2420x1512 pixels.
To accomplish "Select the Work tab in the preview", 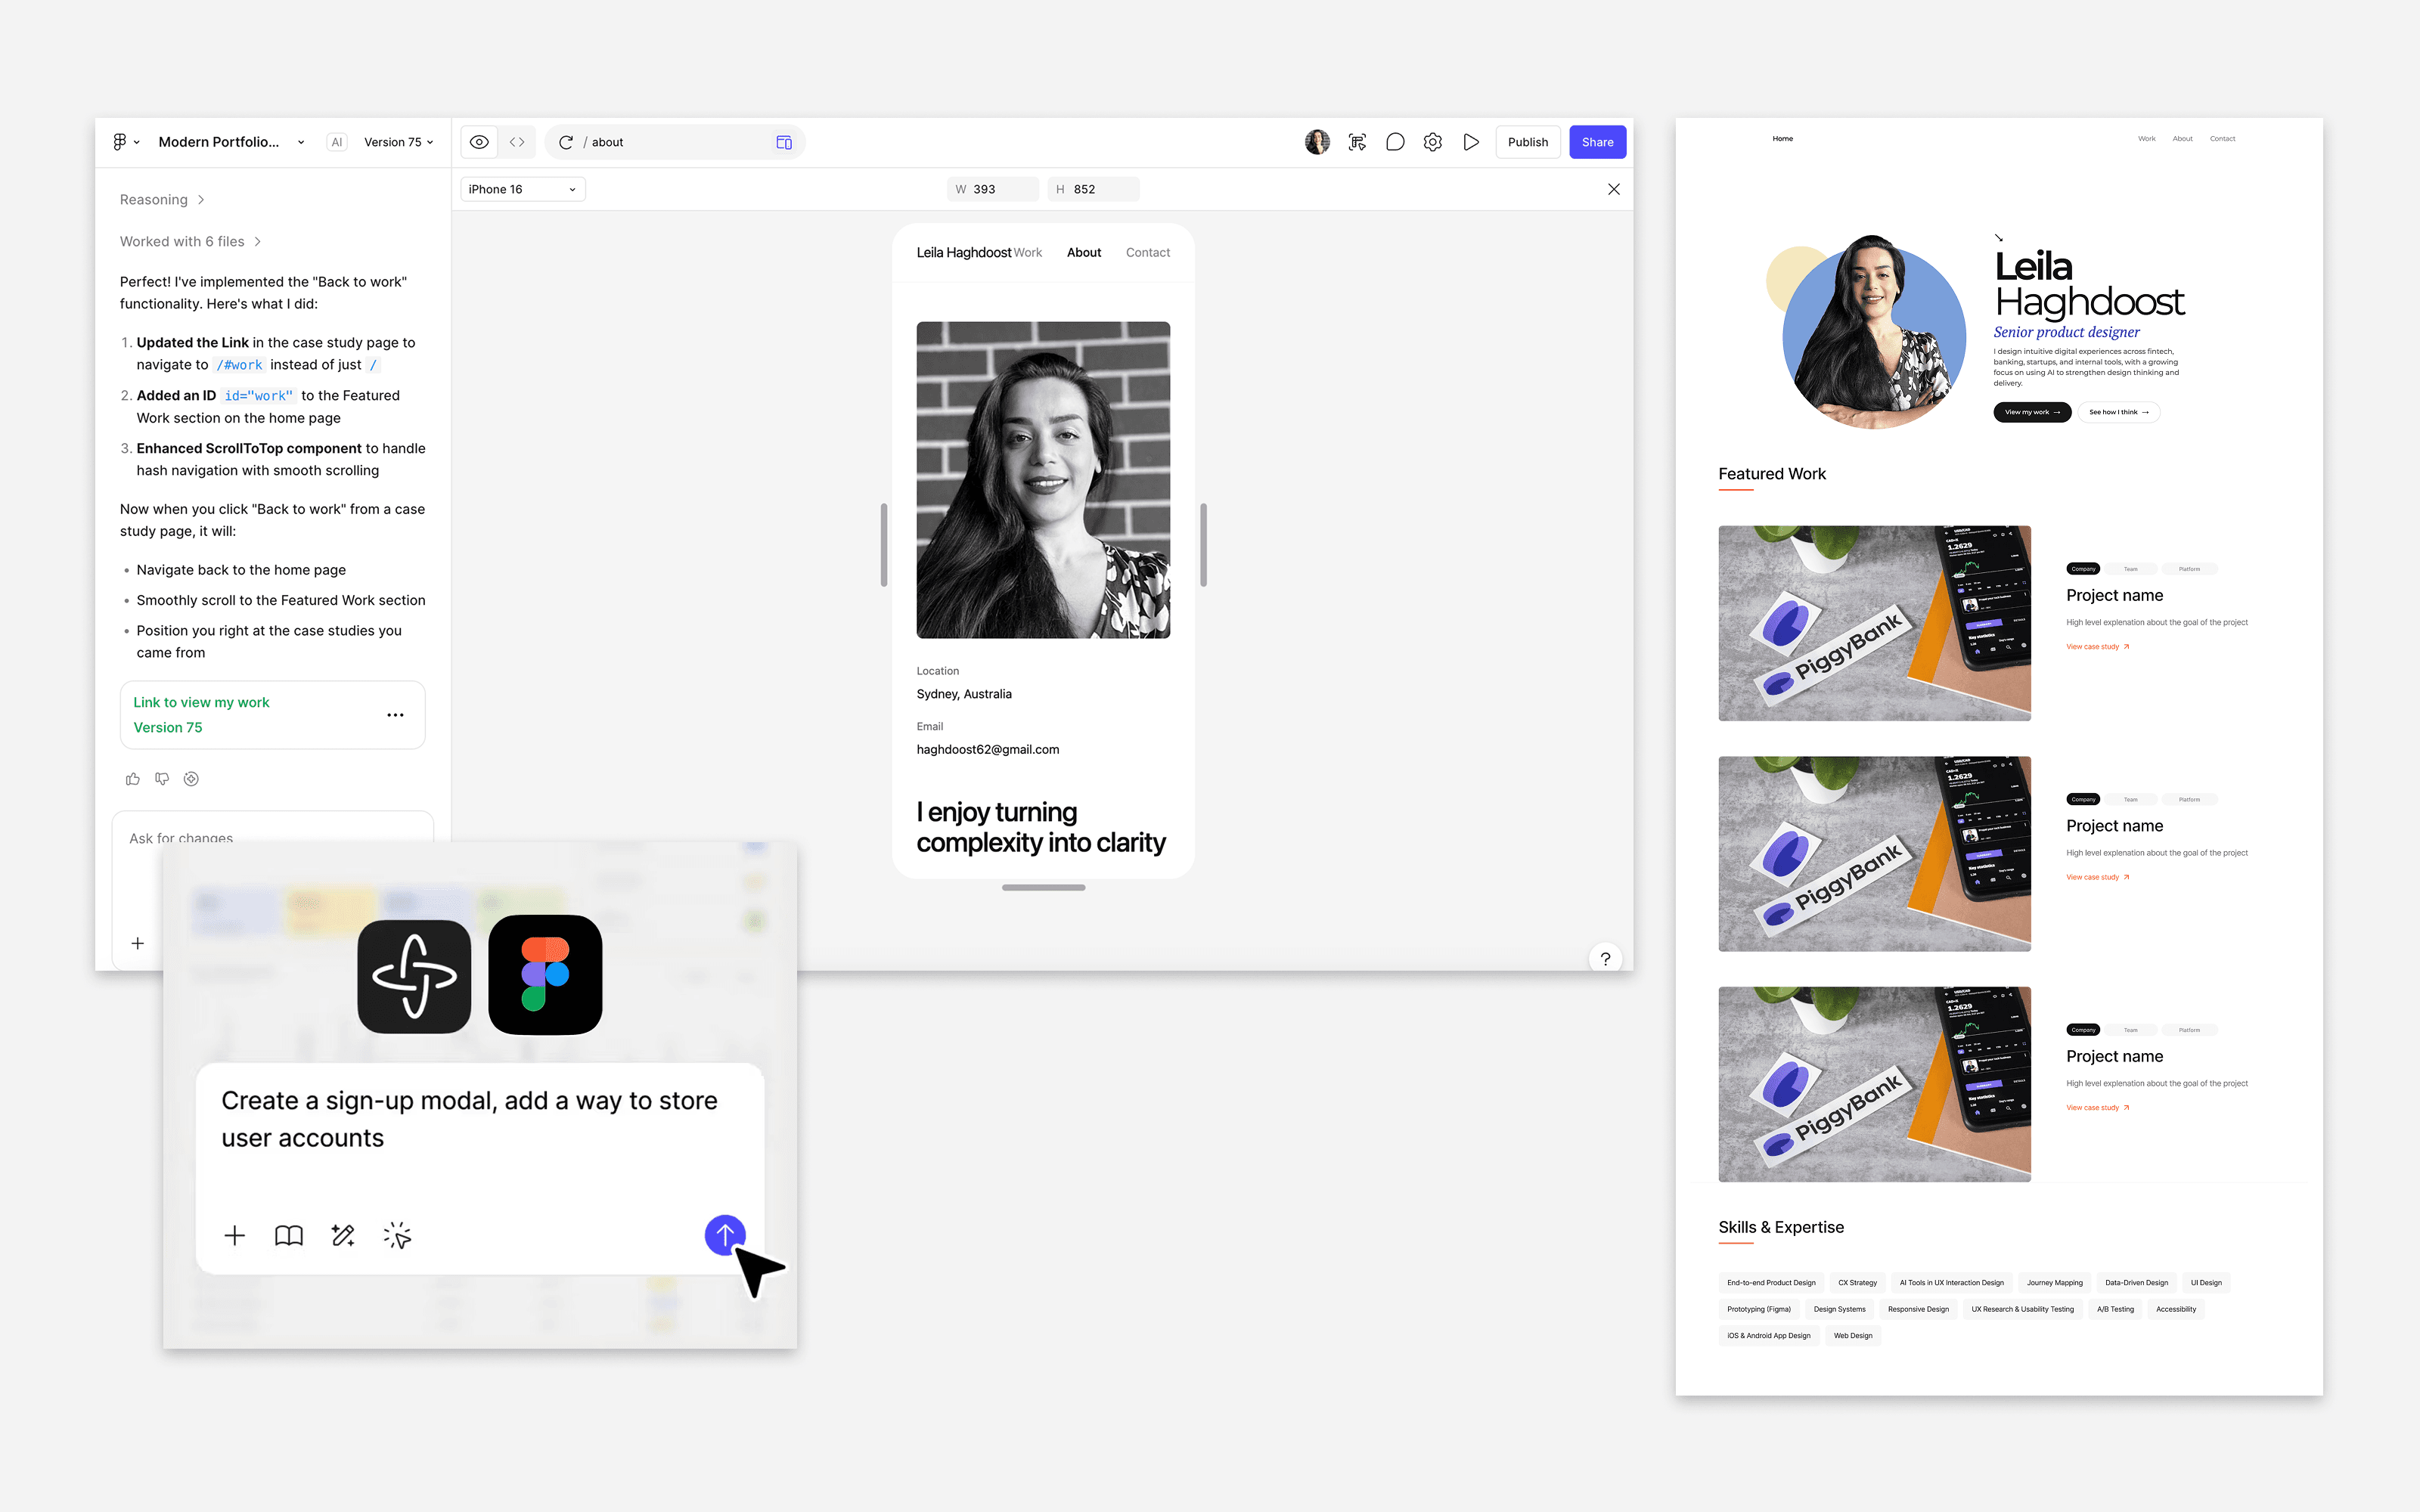I will [x=1028, y=252].
